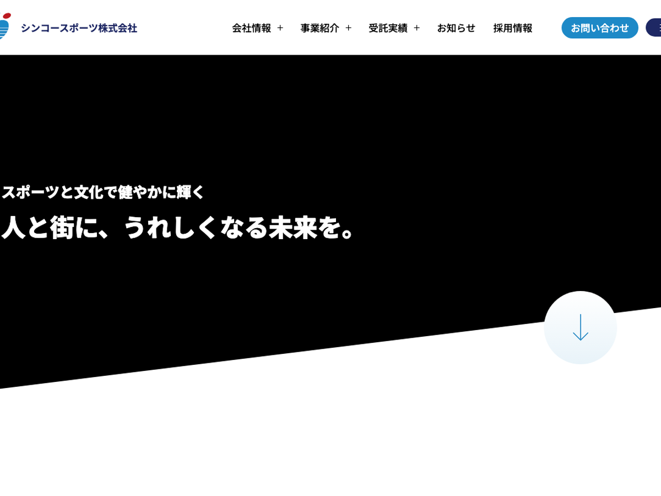Go to the お知らせ page
The image size is (661, 496).
pyautogui.click(x=456, y=28)
